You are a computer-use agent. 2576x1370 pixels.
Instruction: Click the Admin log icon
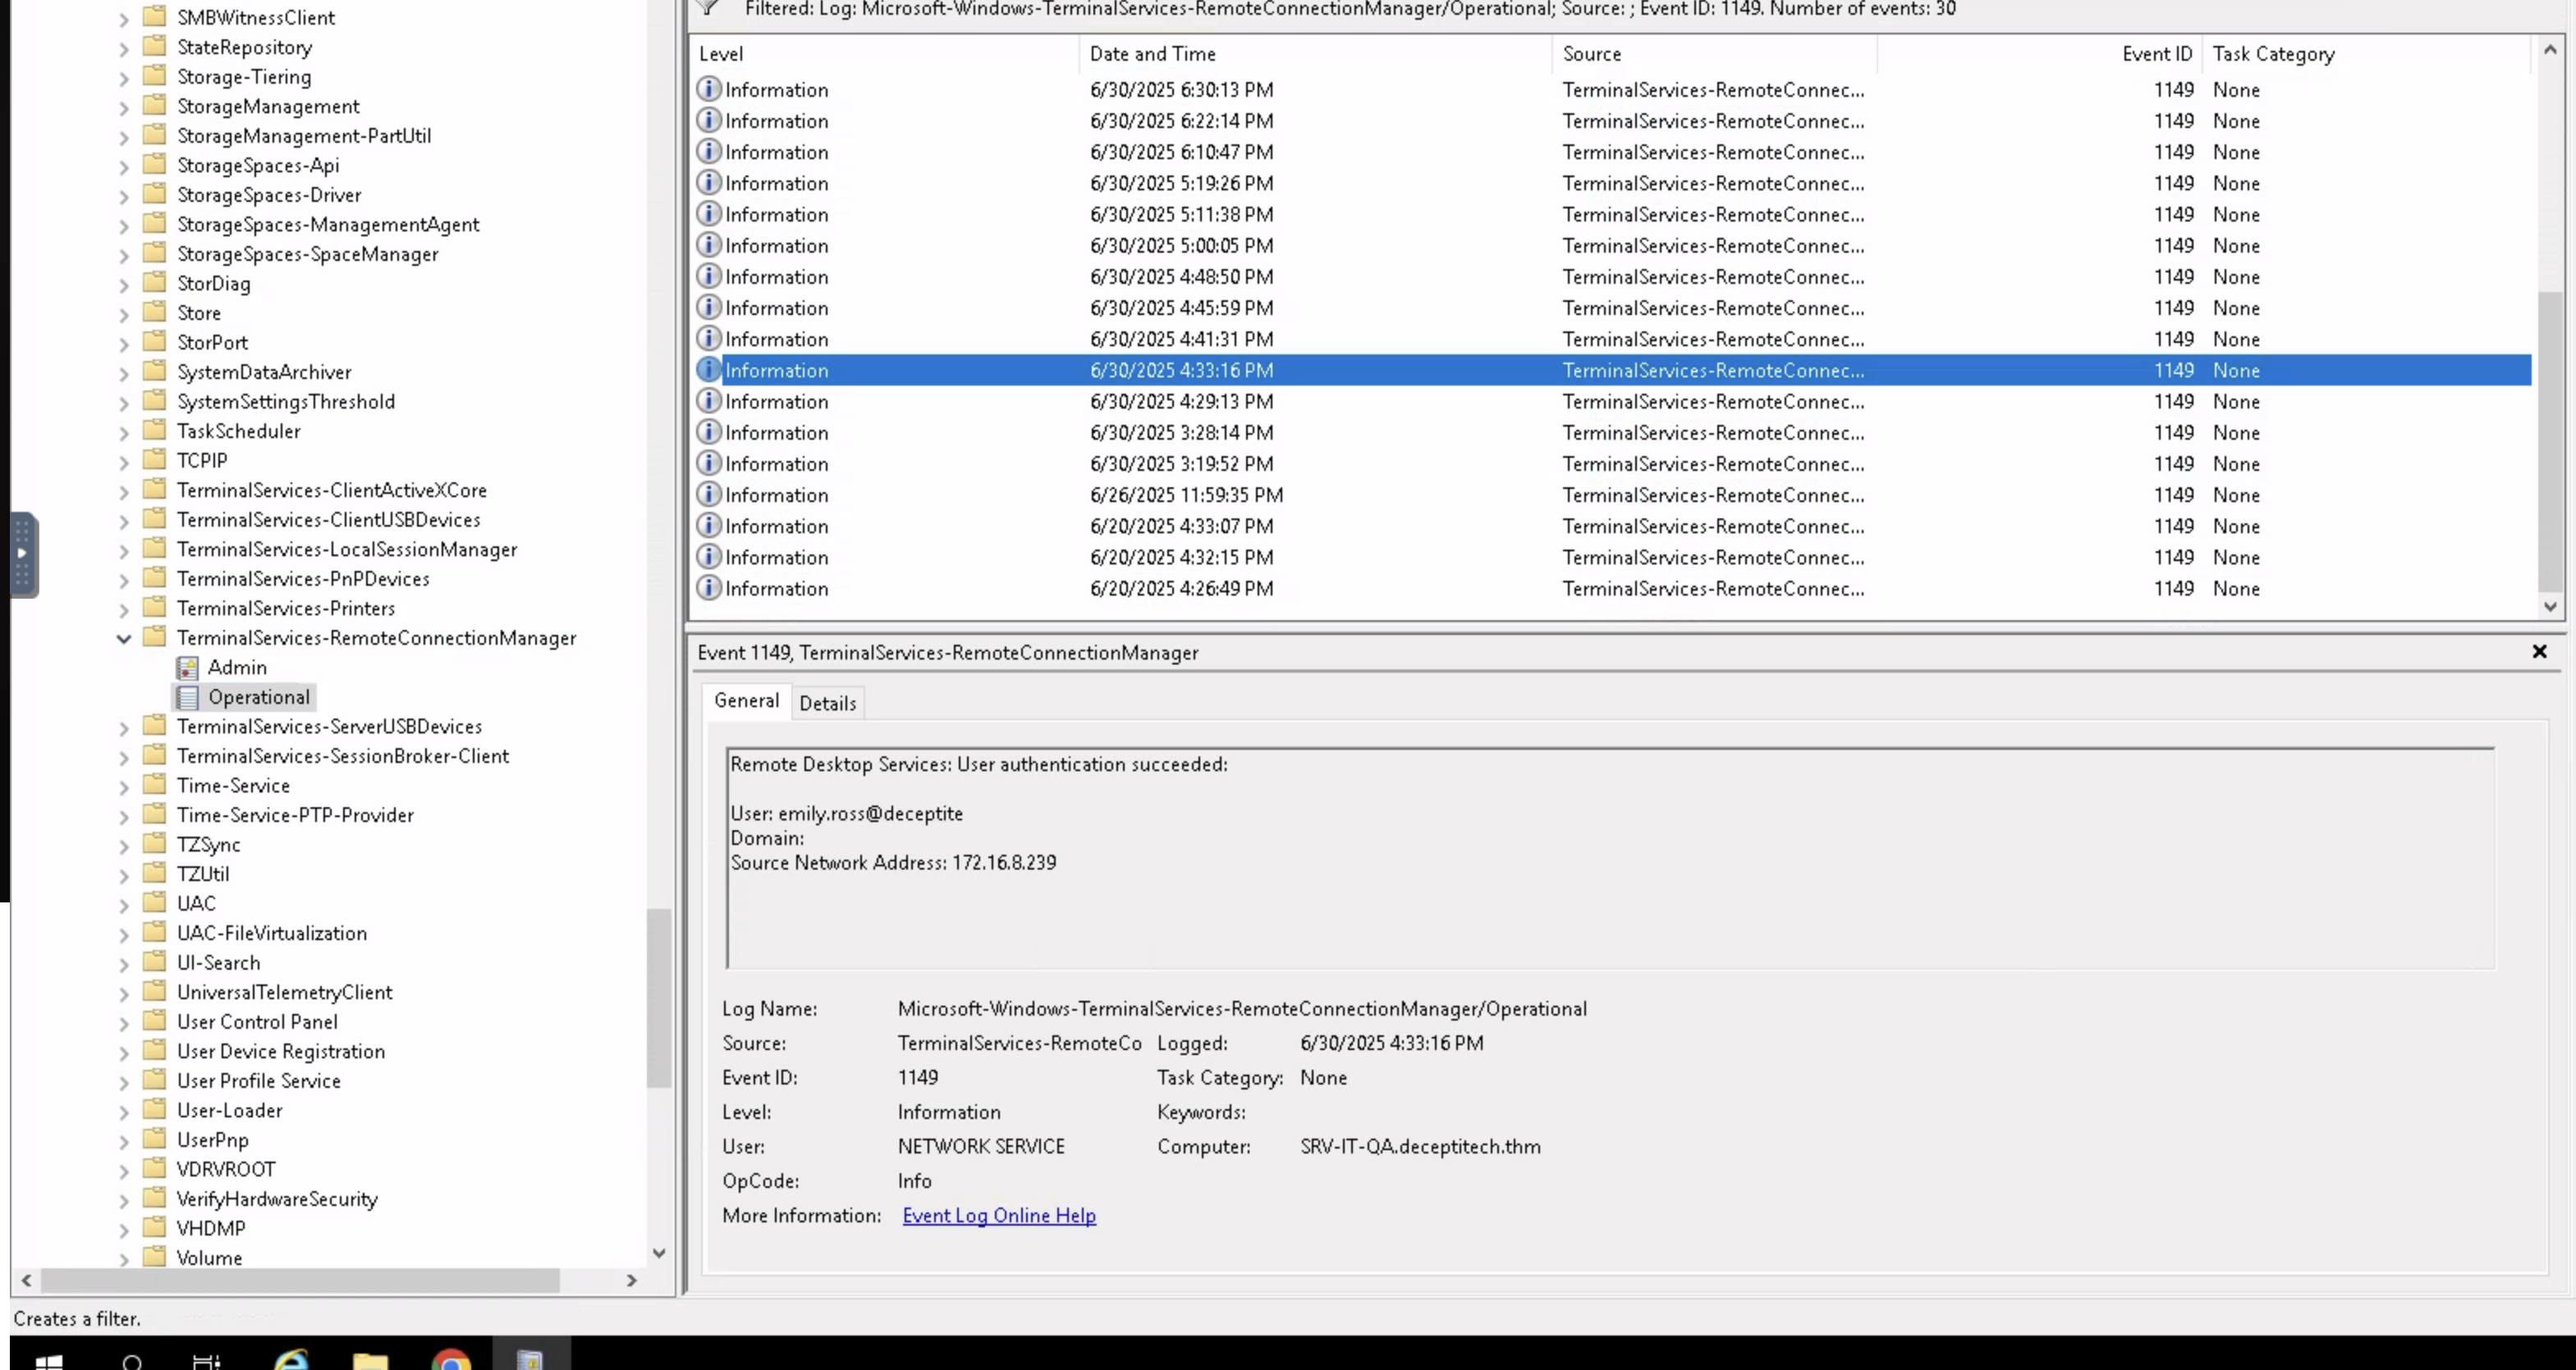(x=187, y=668)
